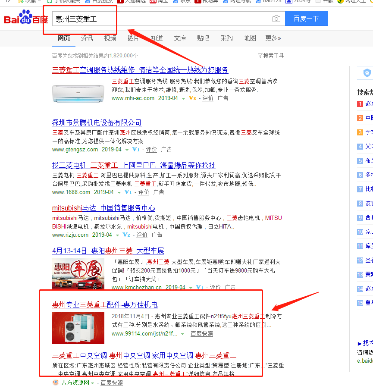Click hot search rank 2 badge

[x=360, y=118]
